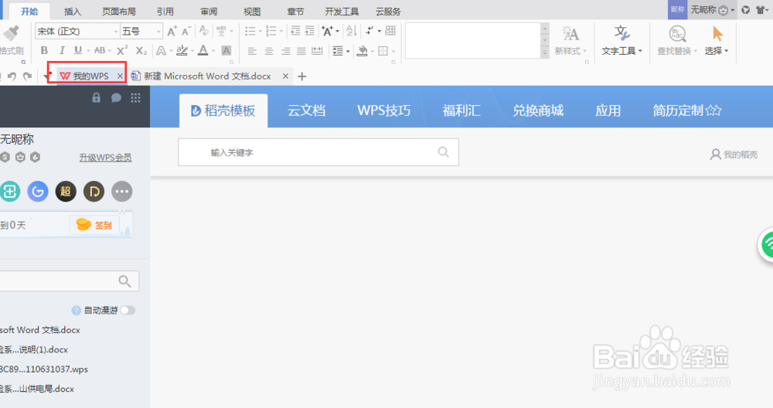This screenshot has height=408, width=773.
Task: Open 我的稻壳 link
Action: pyautogui.click(x=734, y=155)
